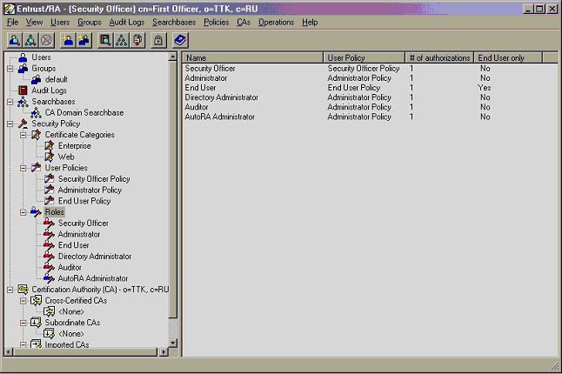Select the End User row in the list
The width and height of the screenshot is (562, 374).
370,88
